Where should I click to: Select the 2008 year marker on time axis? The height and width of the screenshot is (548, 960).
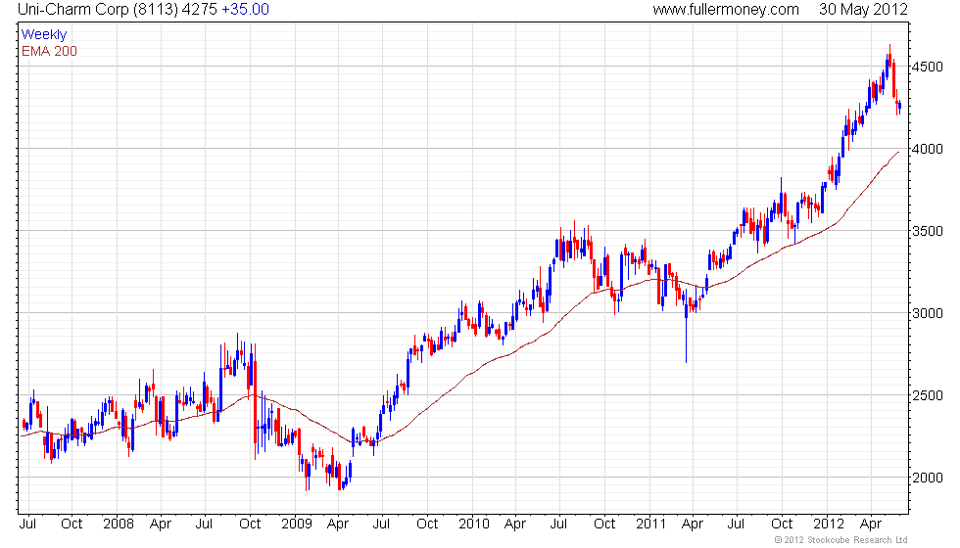pos(119,524)
